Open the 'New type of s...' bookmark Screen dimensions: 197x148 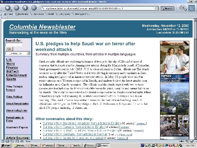point(81,14)
